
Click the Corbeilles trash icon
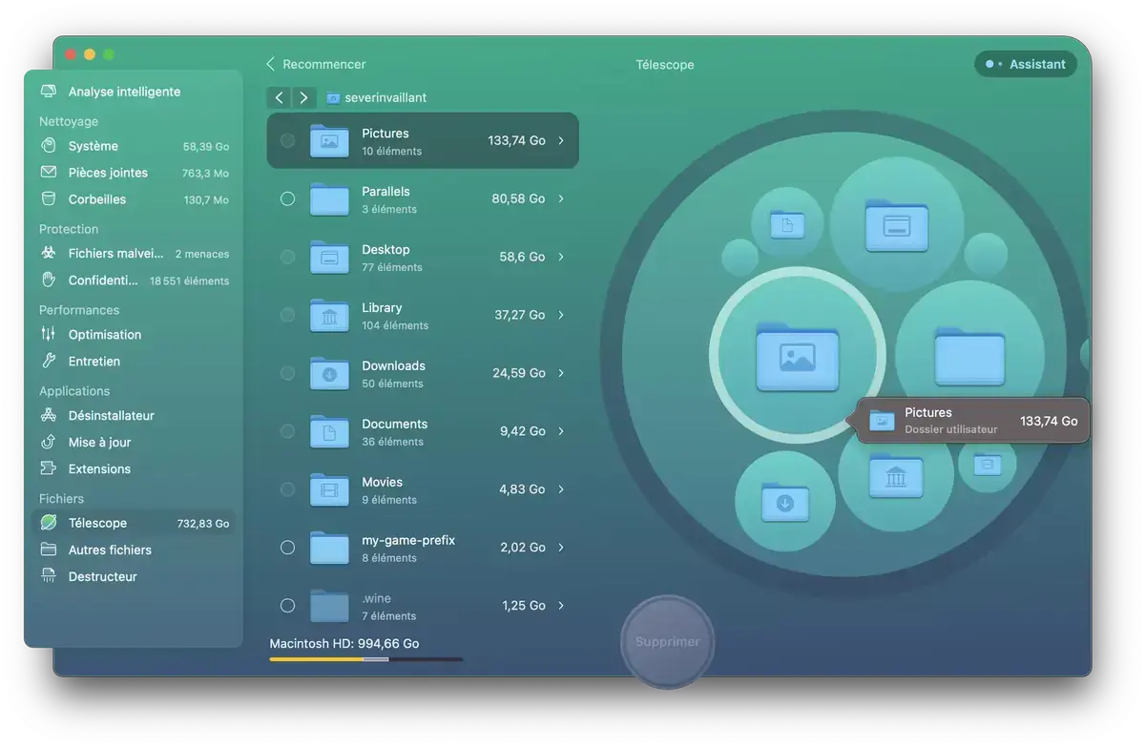pyautogui.click(x=49, y=199)
